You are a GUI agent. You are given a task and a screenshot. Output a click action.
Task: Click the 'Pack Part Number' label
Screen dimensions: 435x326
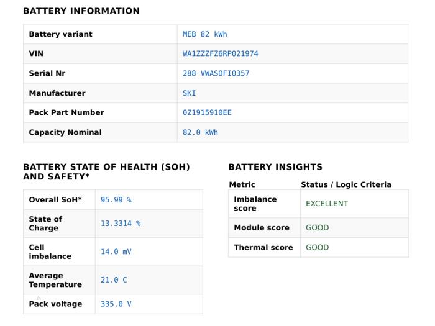[x=66, y=112]
